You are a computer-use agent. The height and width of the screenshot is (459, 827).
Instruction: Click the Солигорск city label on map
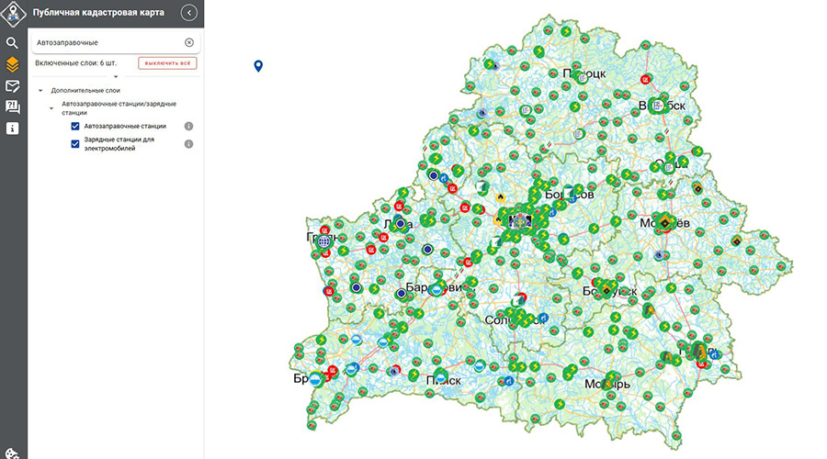click(515, 319)
